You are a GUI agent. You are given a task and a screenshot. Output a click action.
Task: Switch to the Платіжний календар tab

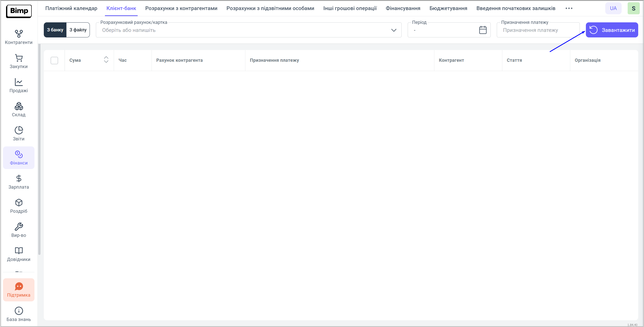[x=71, y=8]
